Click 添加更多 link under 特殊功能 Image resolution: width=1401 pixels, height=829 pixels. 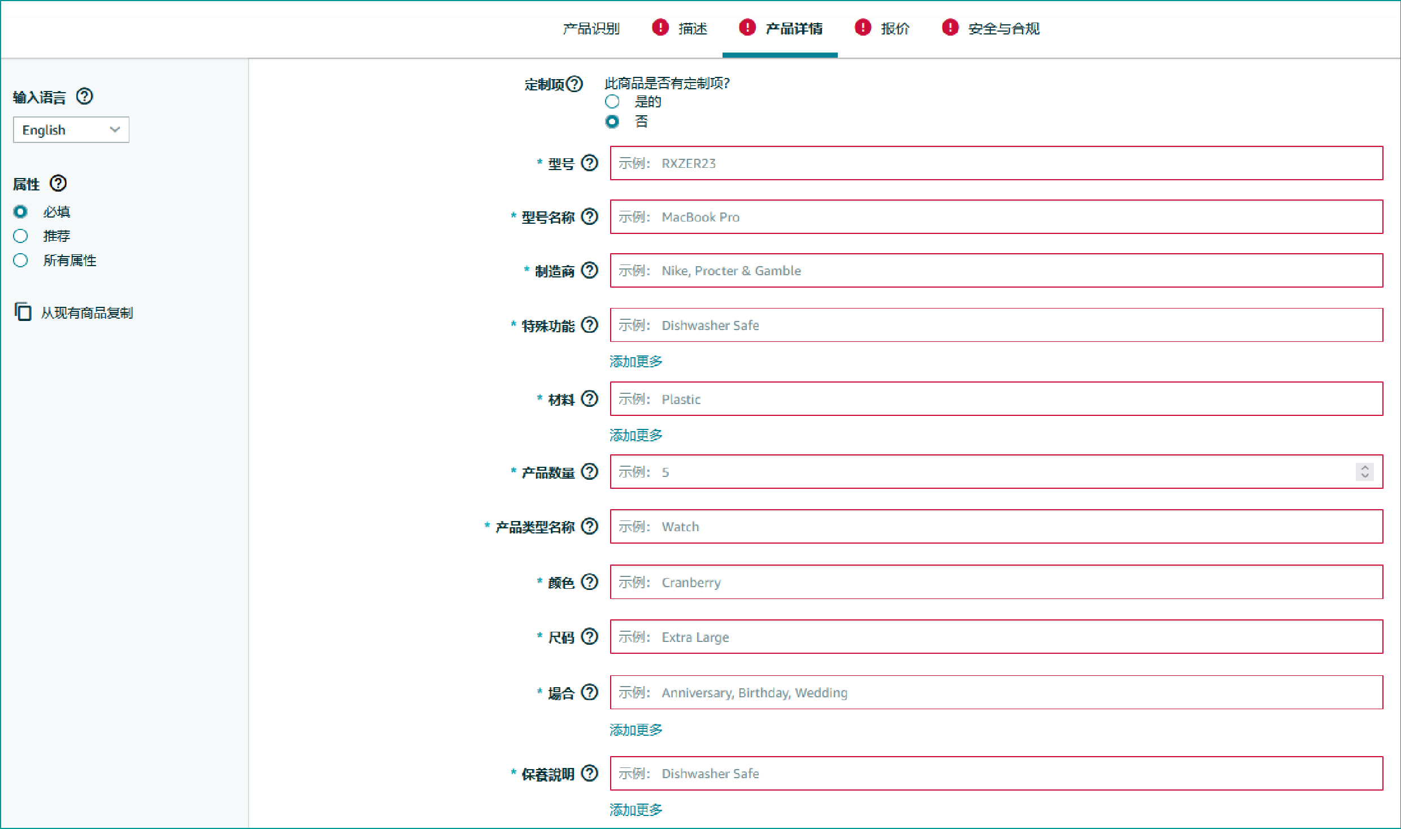pyautogui.click(x=636, y=361)
